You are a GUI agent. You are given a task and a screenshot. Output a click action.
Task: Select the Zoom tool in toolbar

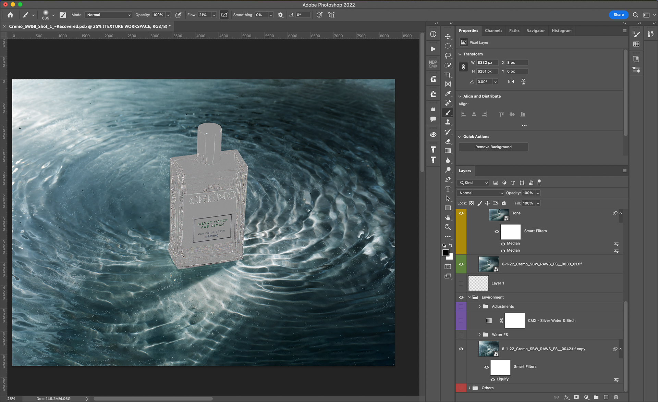tap(448, 227)
